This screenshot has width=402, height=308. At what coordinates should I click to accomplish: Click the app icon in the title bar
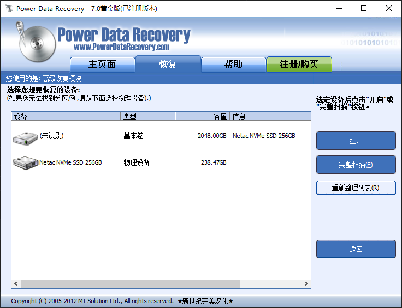click(9, 8)
